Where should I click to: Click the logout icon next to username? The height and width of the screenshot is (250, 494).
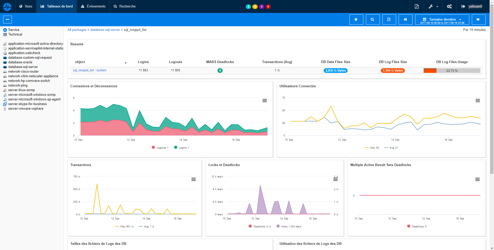(x=463, y=6)
